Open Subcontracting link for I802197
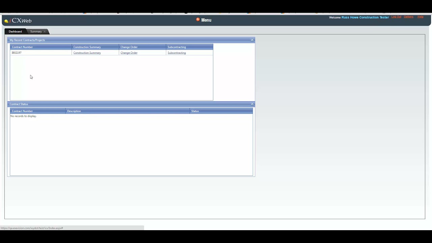The image size is (432, 243). tap(177, 53)
